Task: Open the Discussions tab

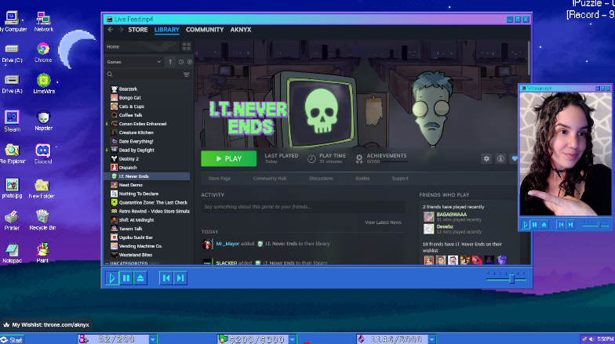Action: tap(321, 179)
